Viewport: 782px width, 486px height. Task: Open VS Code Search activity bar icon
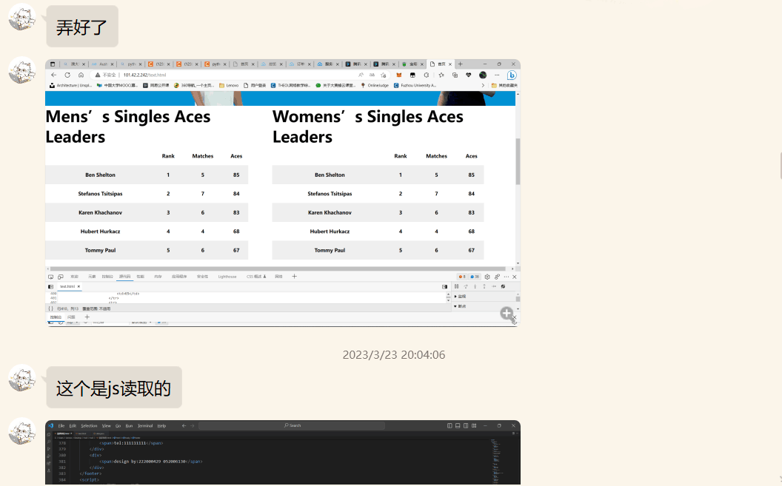click(x=49, y=442)
